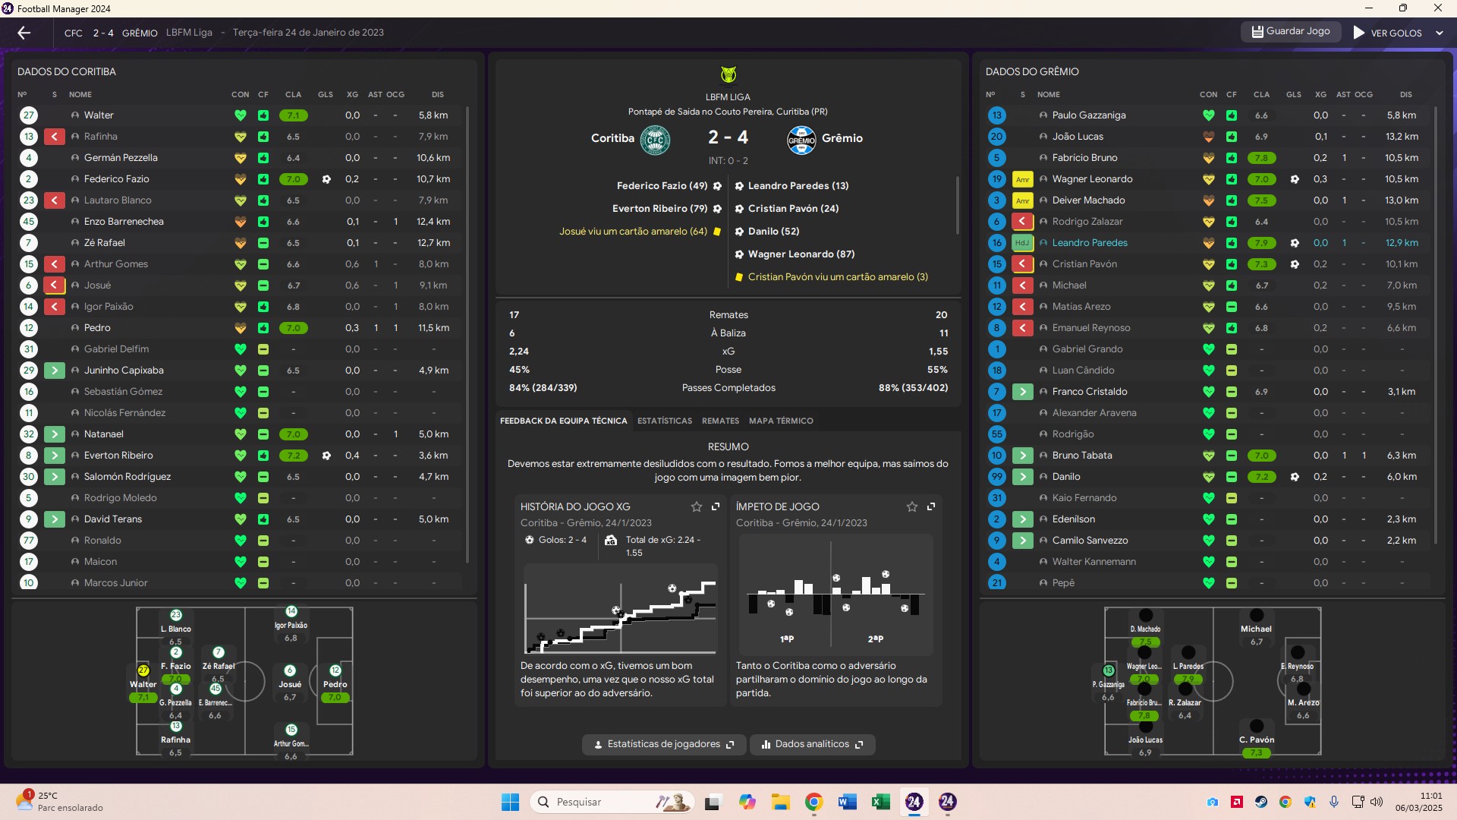Click Federico Fazio's goal ball icon
1457x820 pixels.
(326, 179)
